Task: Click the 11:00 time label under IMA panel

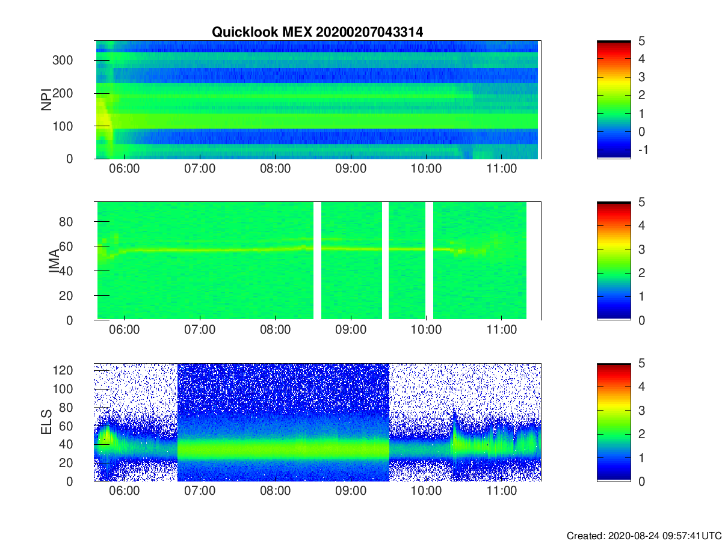Action: pos(501,330)
